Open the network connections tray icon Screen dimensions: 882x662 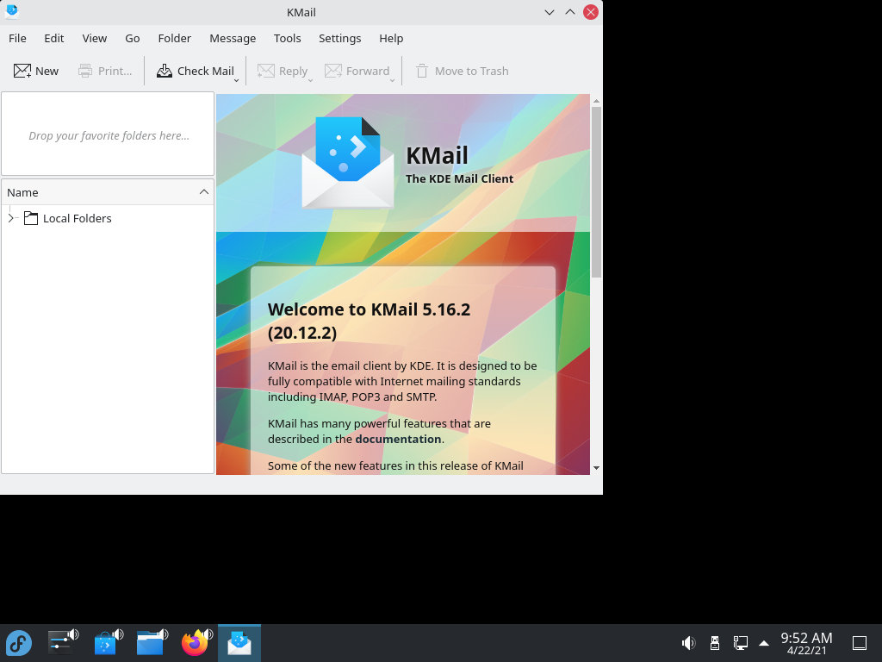740,643
